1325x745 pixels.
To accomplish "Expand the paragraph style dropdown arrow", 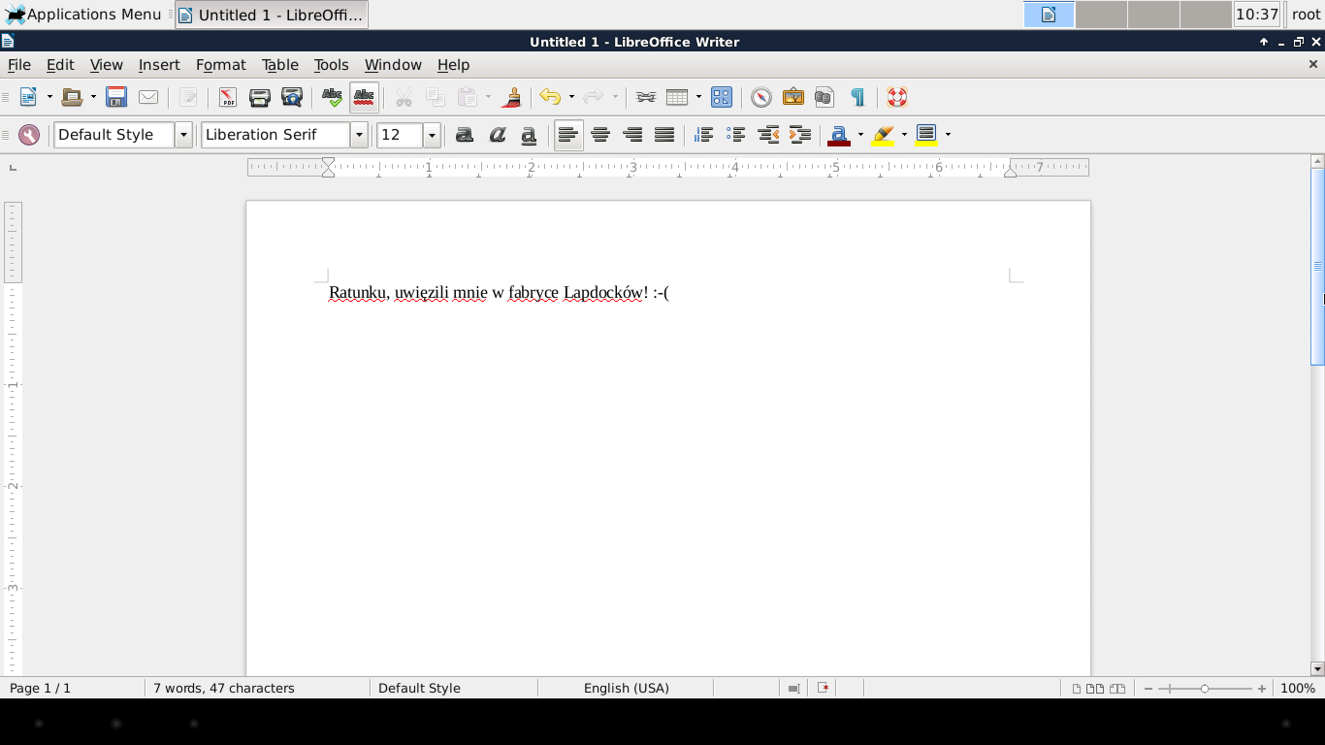I will coord(183,135).
